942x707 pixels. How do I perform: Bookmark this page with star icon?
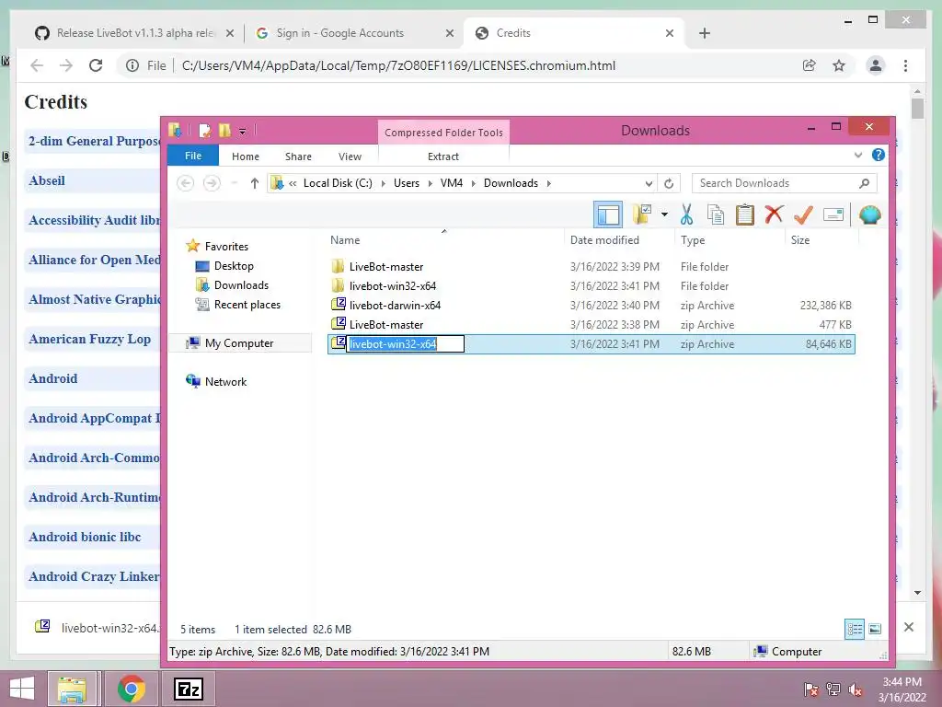pyautogui.click(x=839, y=65)
